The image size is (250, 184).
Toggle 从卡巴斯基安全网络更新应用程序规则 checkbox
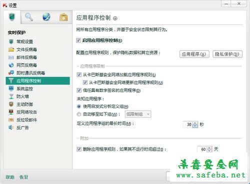85,82
